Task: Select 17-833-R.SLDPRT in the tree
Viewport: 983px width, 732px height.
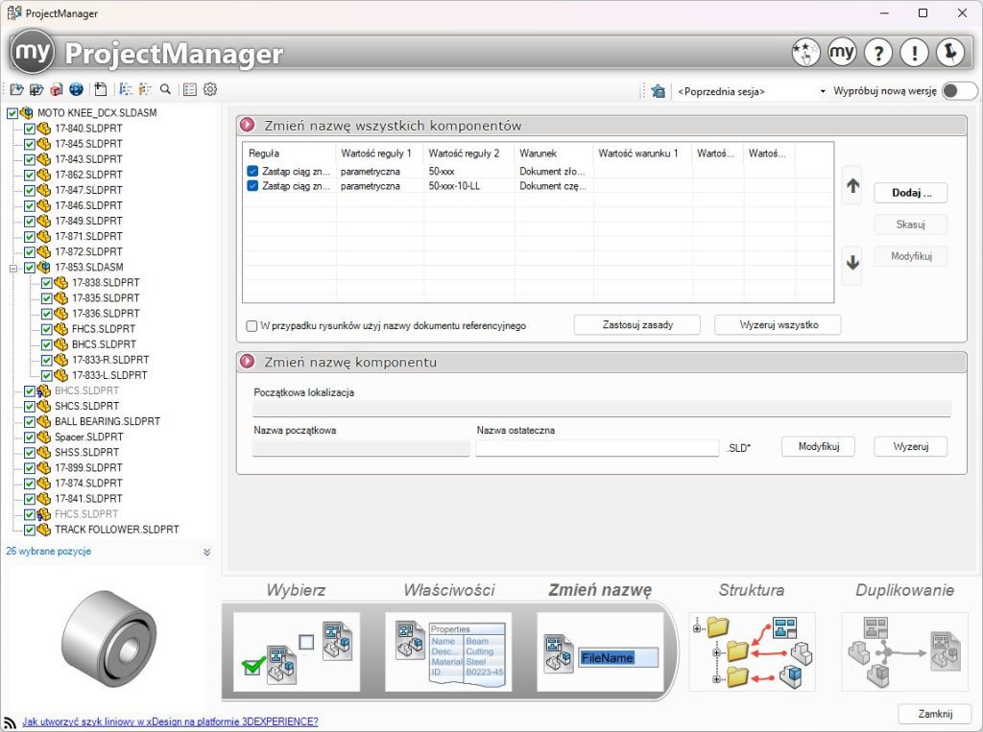Action: click(x=110, y=361)
